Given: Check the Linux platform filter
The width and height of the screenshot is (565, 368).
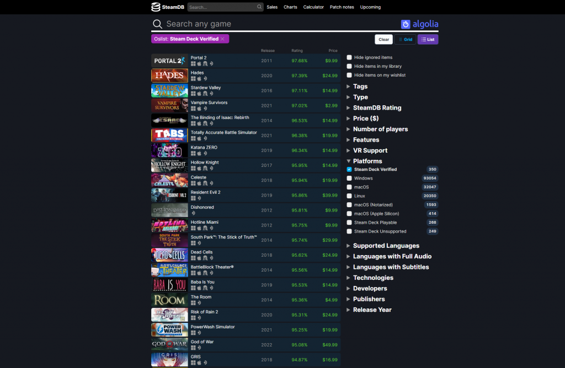Looking at the screenshot, I should [x=349, y=196].
